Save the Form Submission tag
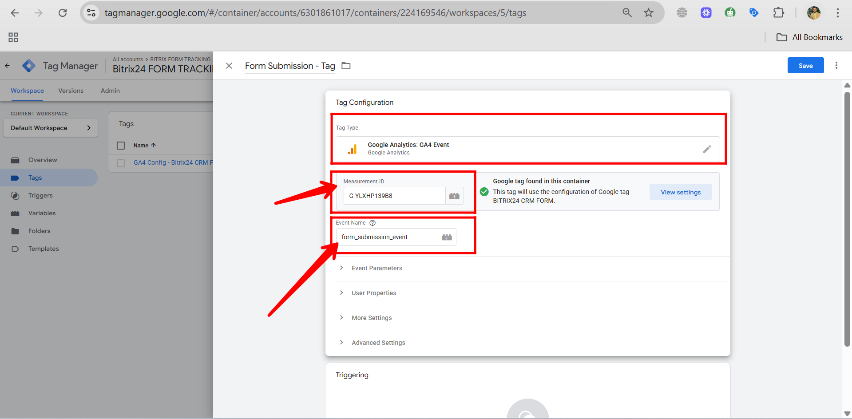852x419 pixels. click(805, 65)
